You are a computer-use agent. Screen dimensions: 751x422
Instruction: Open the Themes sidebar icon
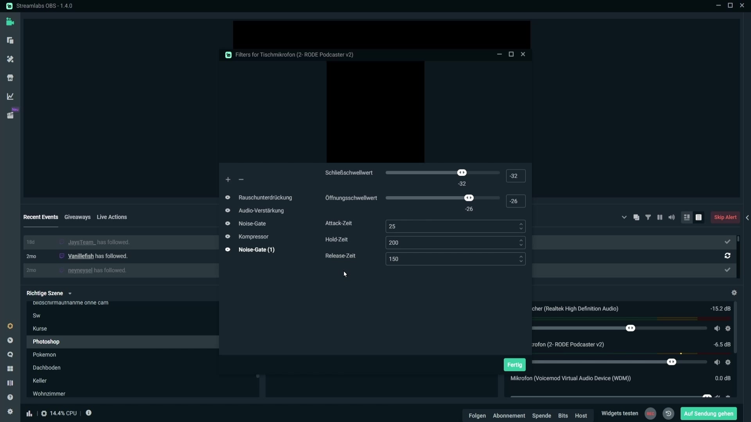[x=10, y=59]
